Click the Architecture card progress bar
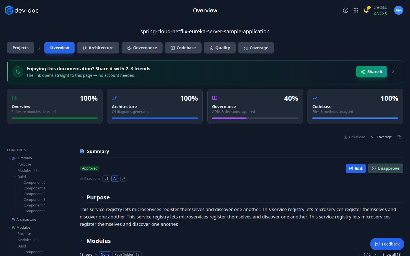Viewport: 410px width, 256px height. (x=155, y=118)
